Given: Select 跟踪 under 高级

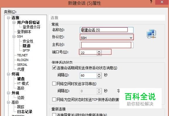Looking at the screenshot, I should tap(21, 107).
